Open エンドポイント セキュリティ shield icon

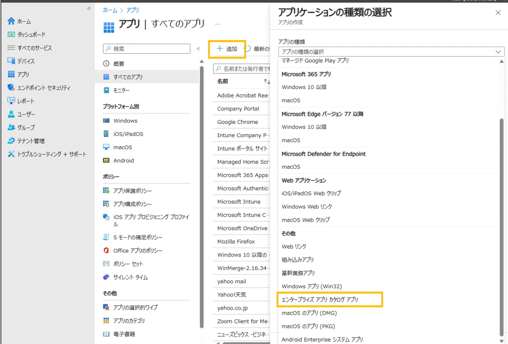tap(11, 88)
